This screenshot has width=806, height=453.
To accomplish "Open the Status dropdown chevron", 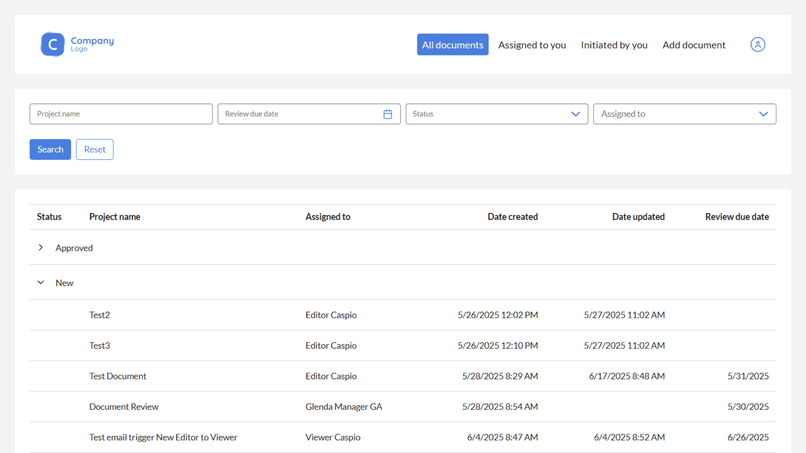I will tap(575, 114).
